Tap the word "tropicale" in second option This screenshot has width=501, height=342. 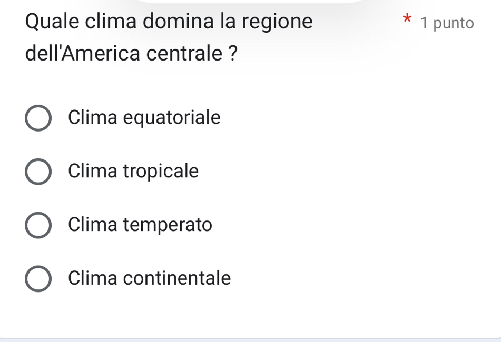pos(161,172)
